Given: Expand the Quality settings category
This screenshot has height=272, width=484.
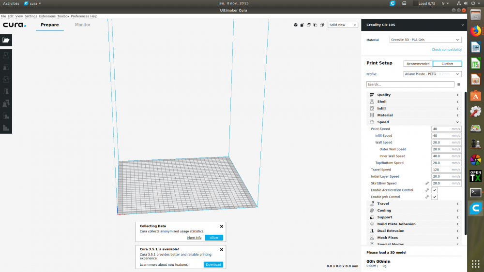Looking at the screenshot, I should click(x=414, y=95).
